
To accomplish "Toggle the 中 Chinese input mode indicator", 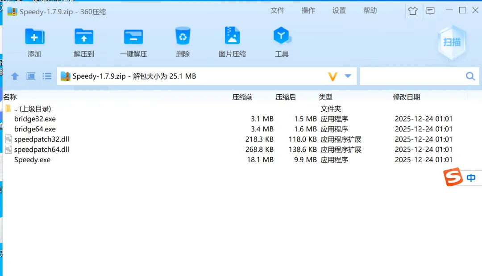I will 471,178.
